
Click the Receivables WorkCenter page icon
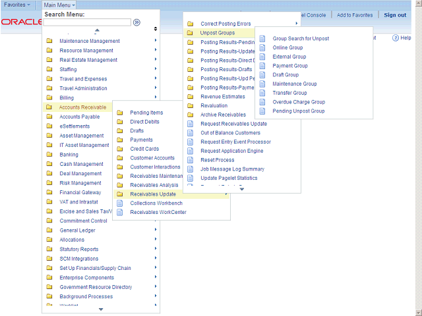point(120,212)
